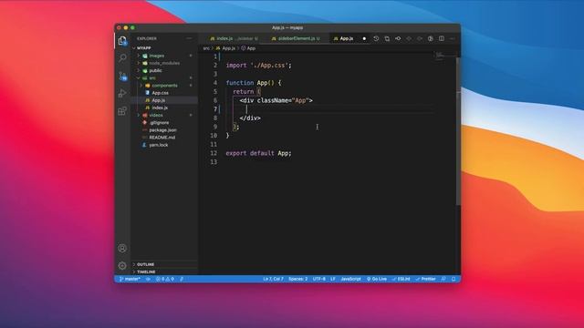Click UTF-8 encoding in status bar
Image resolution: width=584 pixels, height=328 pixels.
[x=319, y=279]
